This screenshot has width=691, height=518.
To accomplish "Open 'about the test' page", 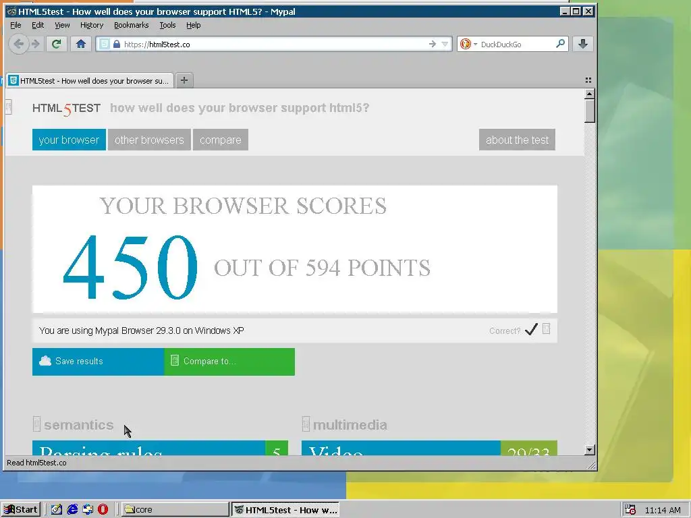I will tap(517, 140).
